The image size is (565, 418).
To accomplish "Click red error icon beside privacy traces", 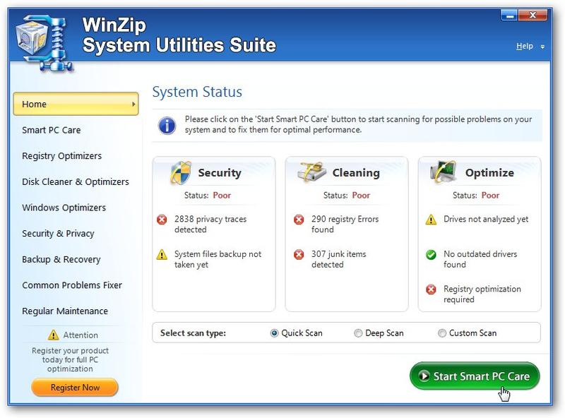I will [x=162, y=219].
